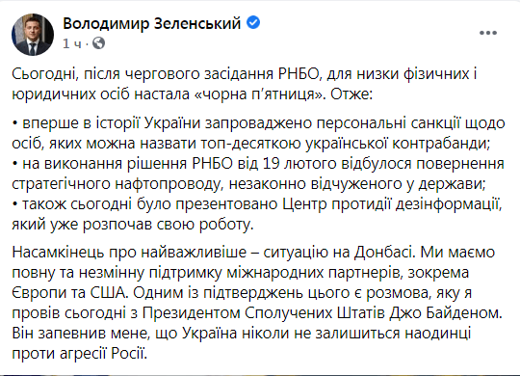Click the globe public-audience icon
The height and width of the screenshot is (376, 520).
(98, 43)
